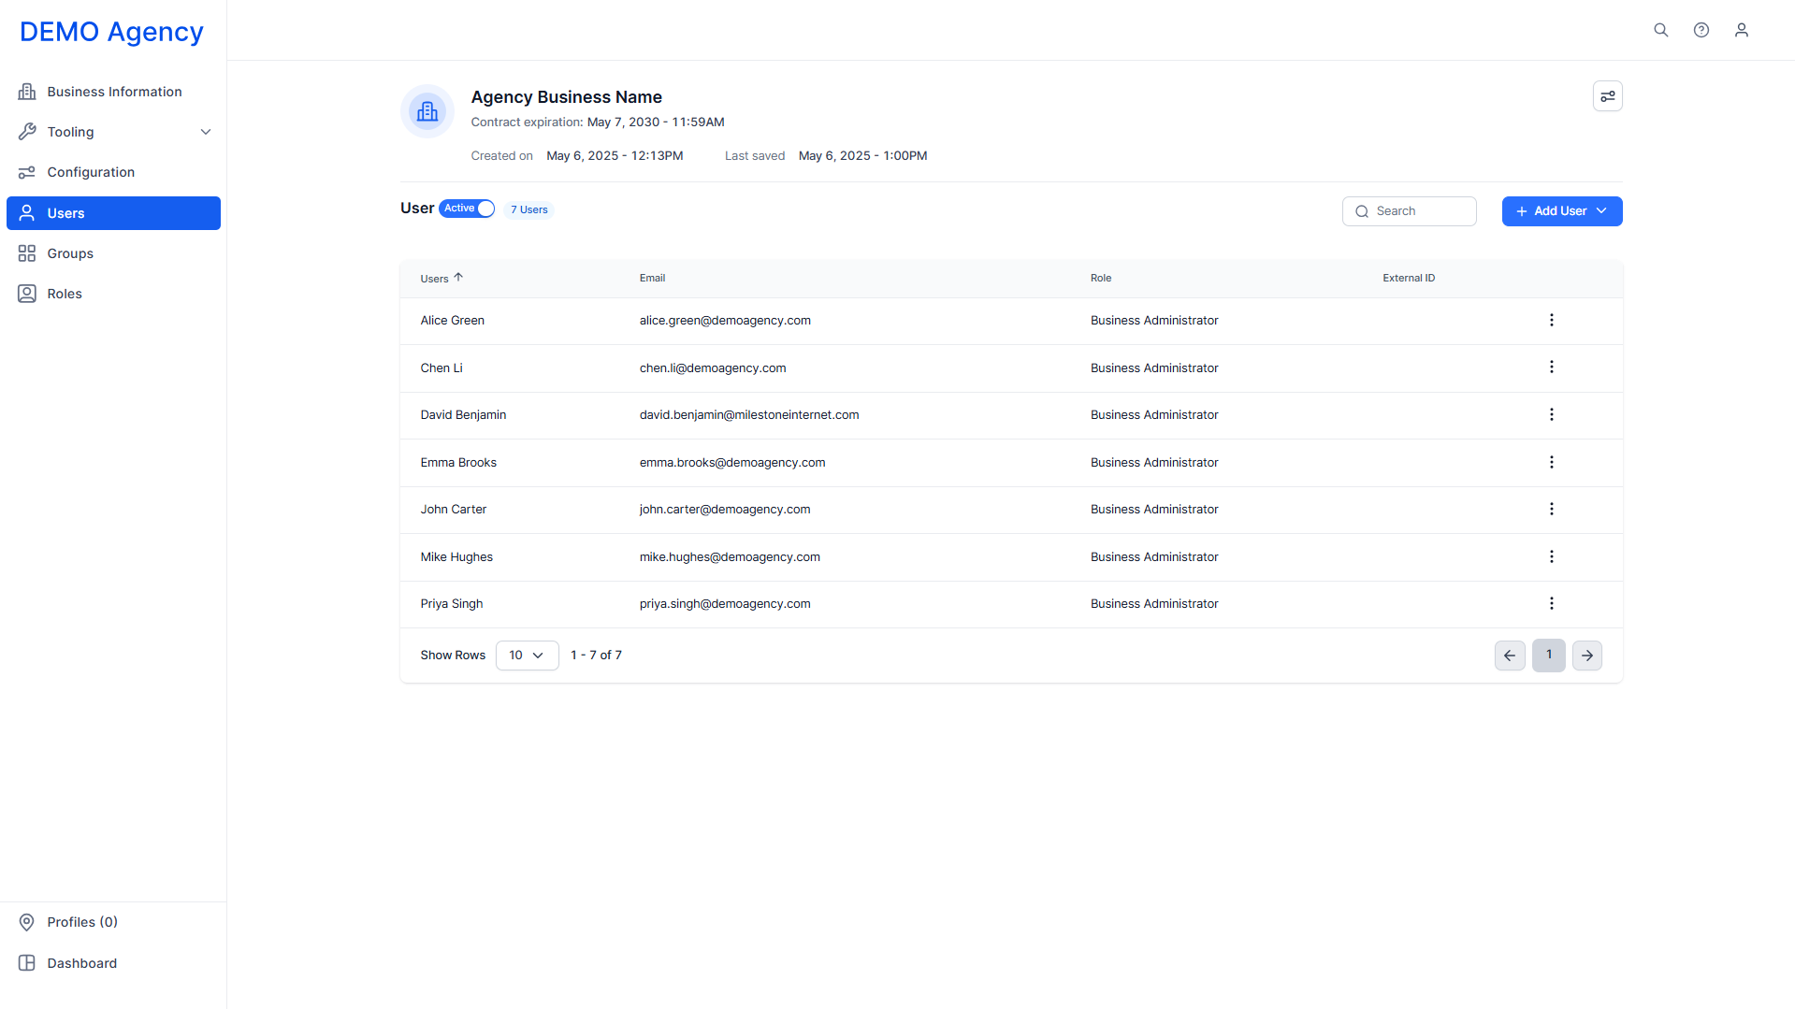This screenshot has width=1795, height=1009.
Task: Open row actions menu for Mike Hughes
Action: pos(1551,556)
